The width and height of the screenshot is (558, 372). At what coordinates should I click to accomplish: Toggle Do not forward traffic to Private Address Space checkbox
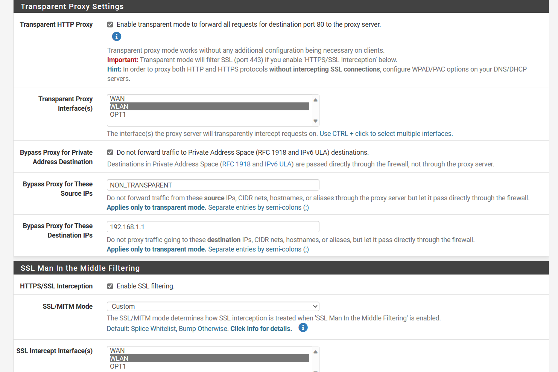point(110,152)
